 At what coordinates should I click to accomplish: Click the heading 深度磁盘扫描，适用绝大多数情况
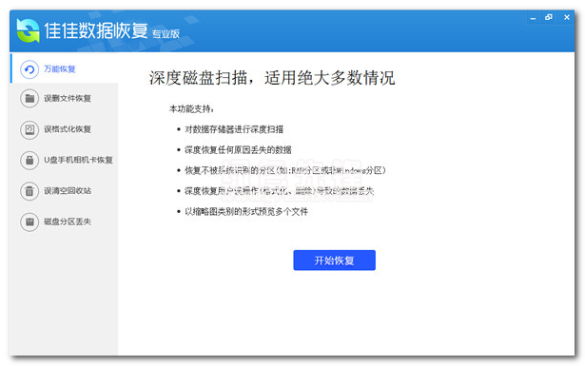[272, 78]
